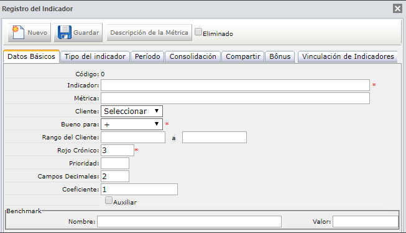Click the Benchmark group label
This screenshot has height=233, width=406.
click(24, 211)
